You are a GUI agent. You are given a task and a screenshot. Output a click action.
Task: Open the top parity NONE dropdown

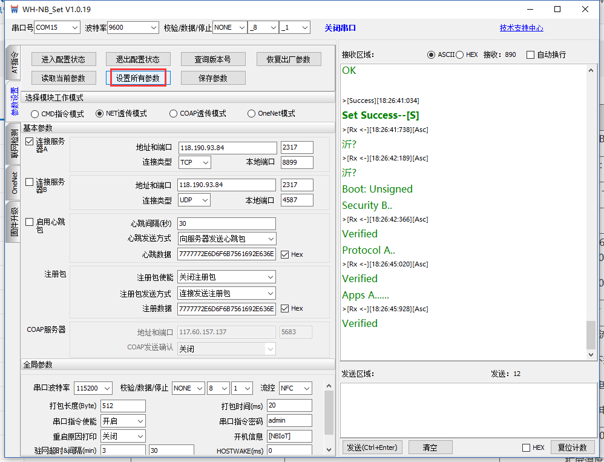(229, 27)
